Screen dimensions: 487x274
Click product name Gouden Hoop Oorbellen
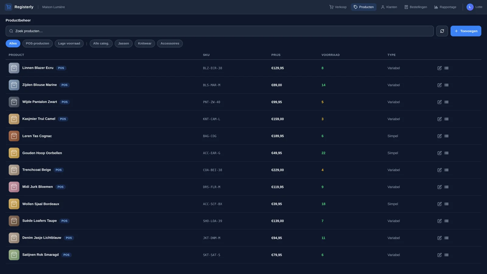coord(42,153)
